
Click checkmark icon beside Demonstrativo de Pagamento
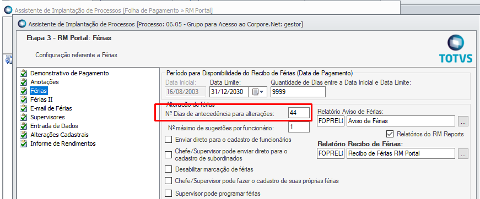[23, 74]
